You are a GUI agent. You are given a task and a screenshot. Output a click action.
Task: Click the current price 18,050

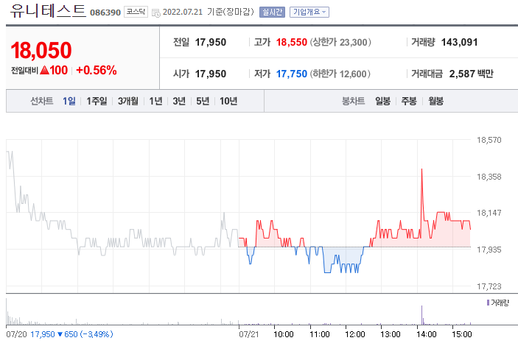[41, 50]
